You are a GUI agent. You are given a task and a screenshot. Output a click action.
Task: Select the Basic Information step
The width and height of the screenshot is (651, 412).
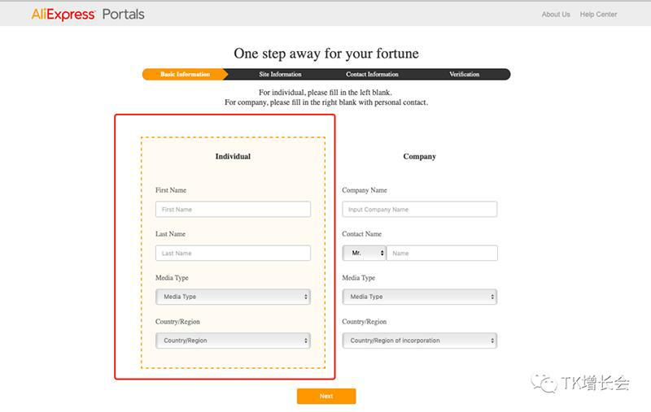[185, 75]
